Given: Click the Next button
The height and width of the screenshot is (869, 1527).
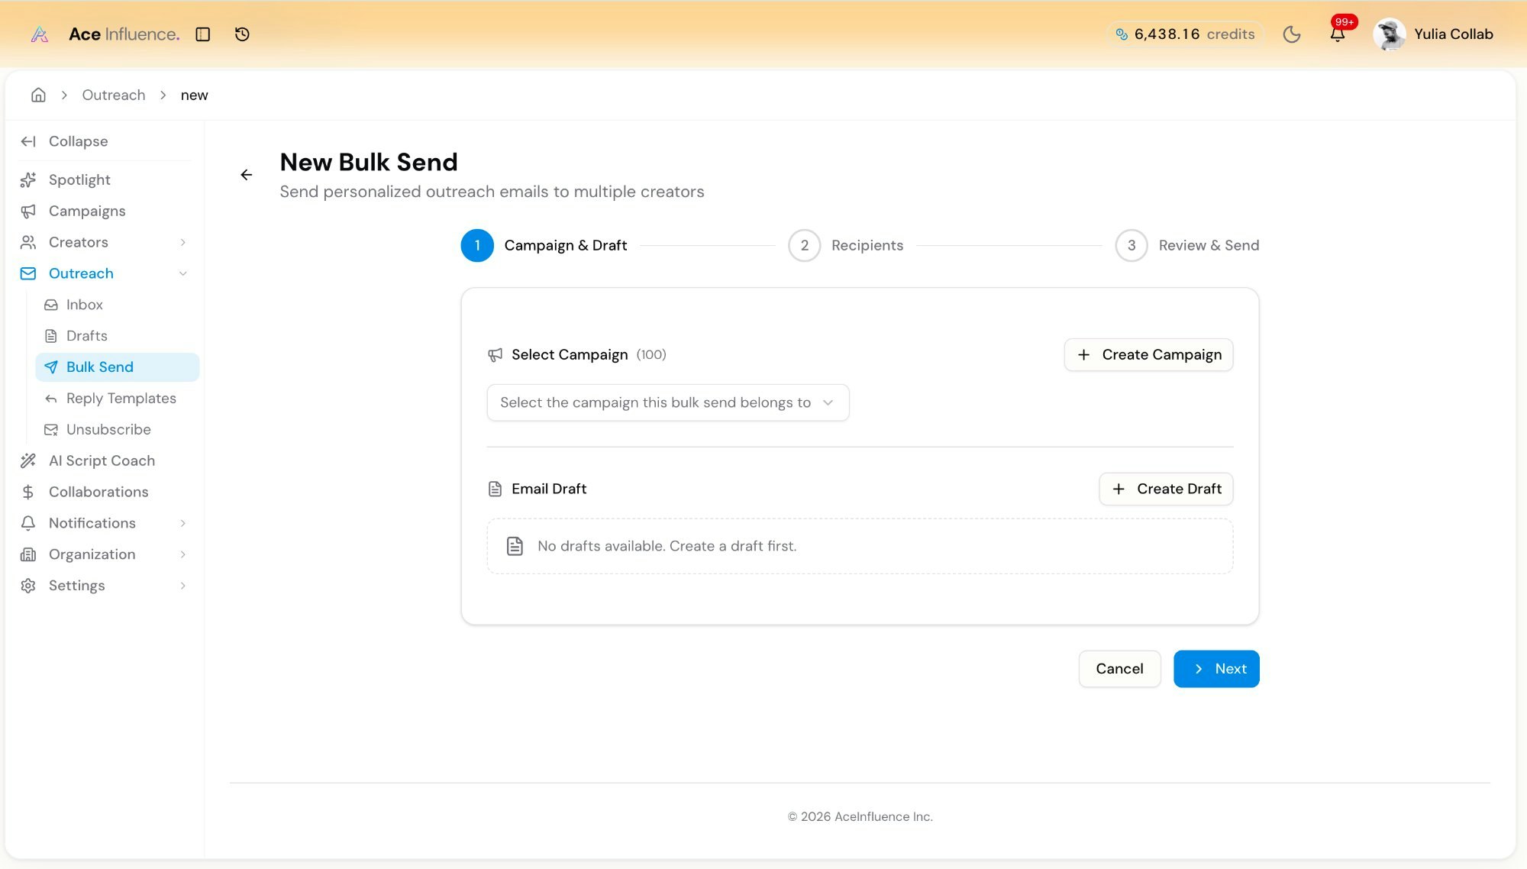Looking at the screenshot, I should [1215, 669].
